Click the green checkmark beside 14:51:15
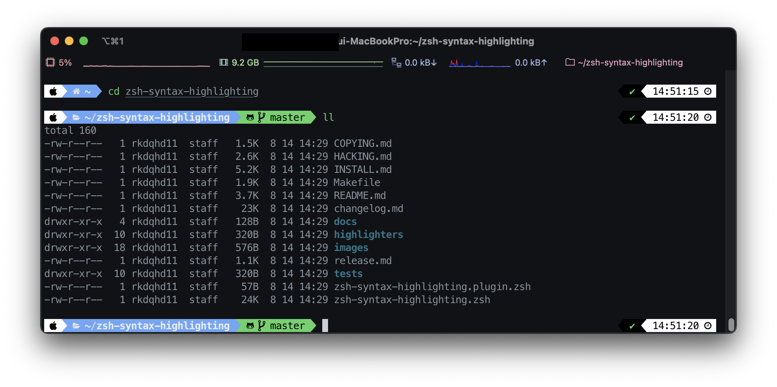 (632, 92)
